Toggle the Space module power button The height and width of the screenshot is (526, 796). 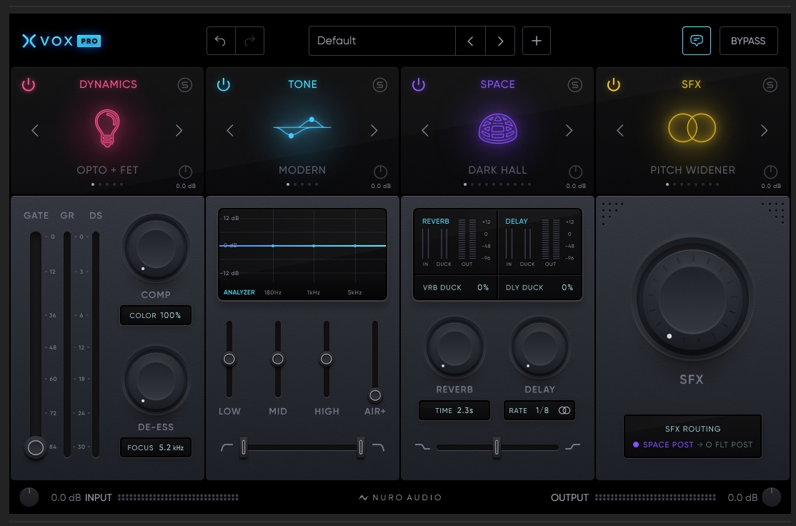[418, 84]
